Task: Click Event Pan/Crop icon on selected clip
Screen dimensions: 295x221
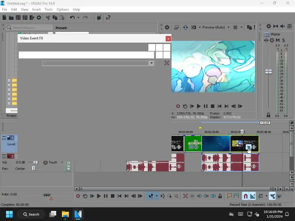Action: (x=249, y=147)
